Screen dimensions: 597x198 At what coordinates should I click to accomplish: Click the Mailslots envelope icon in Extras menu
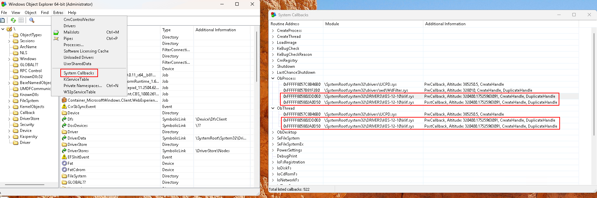tap(56, 32)
